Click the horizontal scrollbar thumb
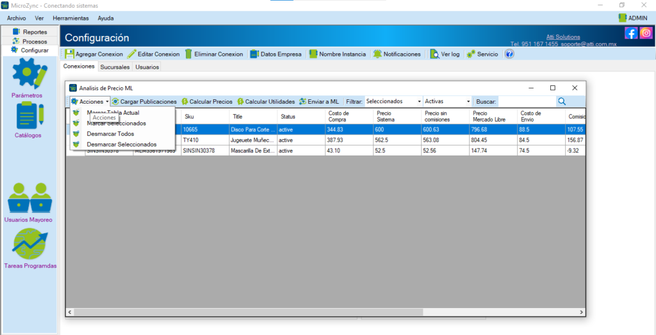 [249, 313]
